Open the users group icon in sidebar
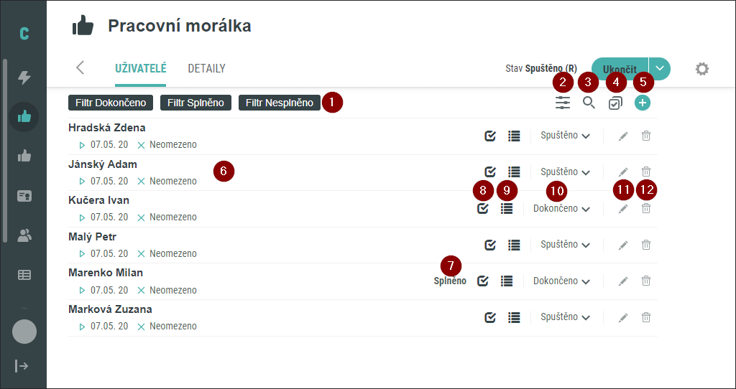736x389 pixels. coord(24,235)
